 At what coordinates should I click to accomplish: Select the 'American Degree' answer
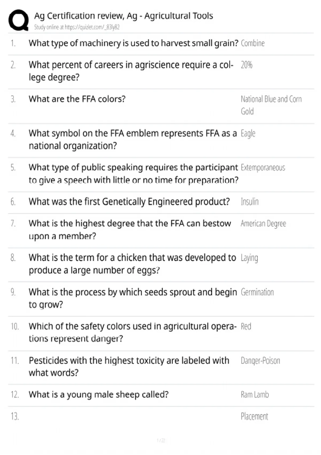tap(263, 223)
